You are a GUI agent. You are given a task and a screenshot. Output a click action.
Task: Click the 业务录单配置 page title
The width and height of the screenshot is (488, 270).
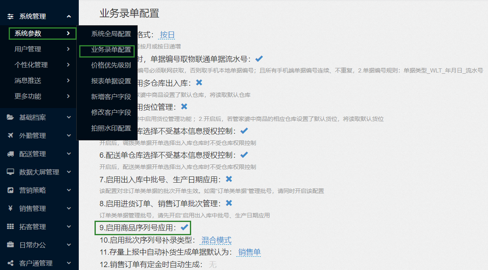(129, 13)
